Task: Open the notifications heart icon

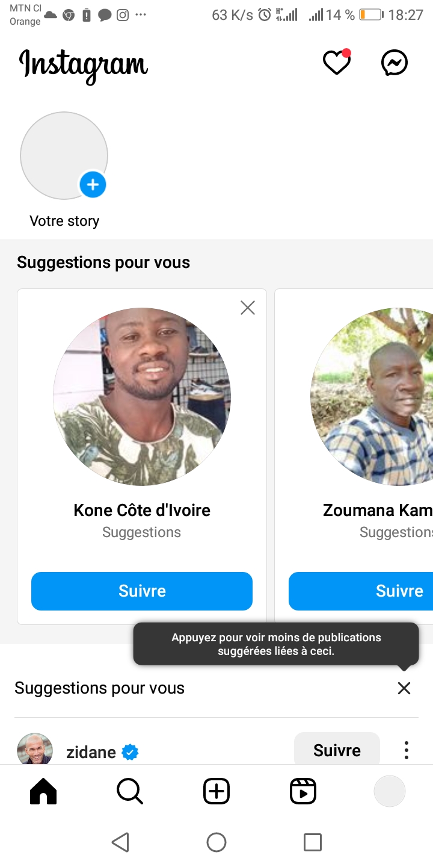Action: (x=336, y=63)
